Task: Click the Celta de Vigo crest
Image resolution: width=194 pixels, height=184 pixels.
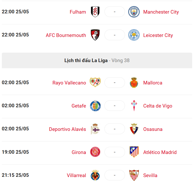Action: coord(134,106)
